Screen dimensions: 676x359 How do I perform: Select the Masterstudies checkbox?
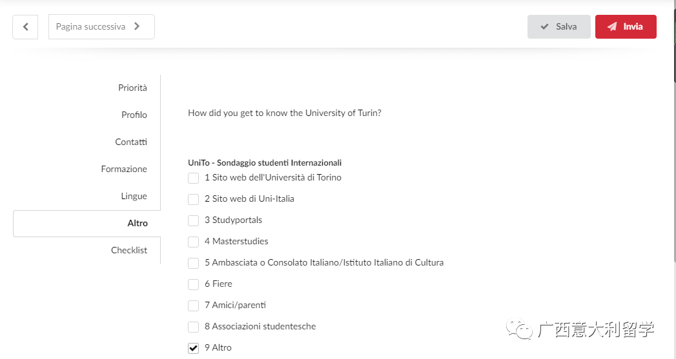point(193,242)
